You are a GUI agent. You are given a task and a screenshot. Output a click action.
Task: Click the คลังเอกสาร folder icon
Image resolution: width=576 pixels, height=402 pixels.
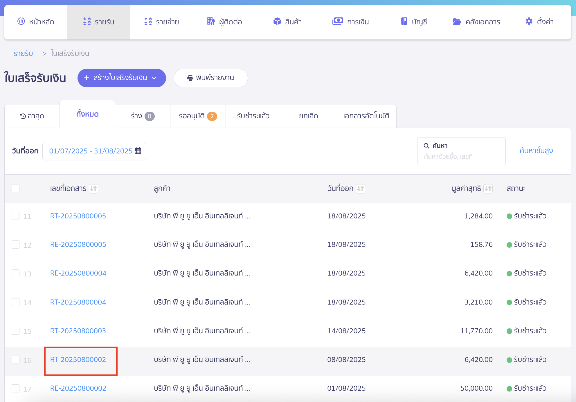point(457,22)
